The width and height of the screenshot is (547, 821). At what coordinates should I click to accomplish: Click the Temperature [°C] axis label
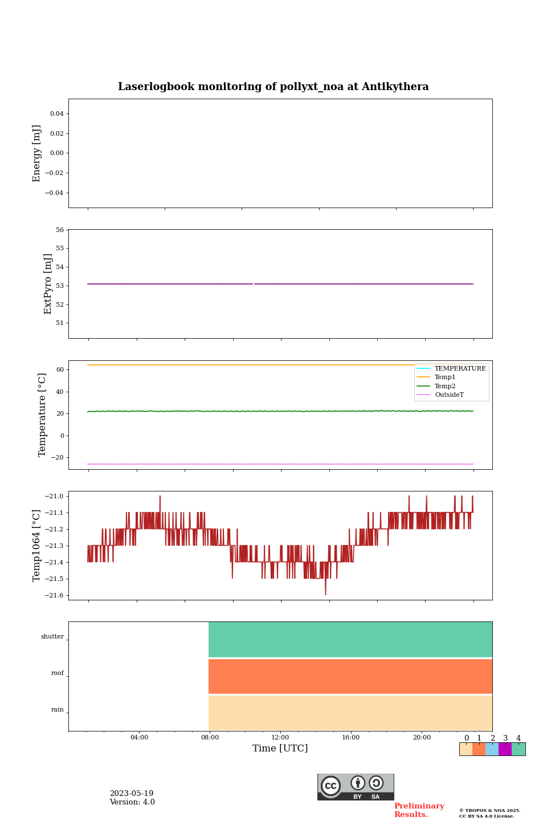(42, 414)
